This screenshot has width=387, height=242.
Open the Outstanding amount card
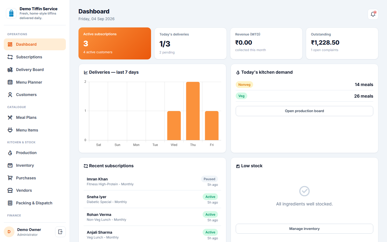[342, 43]
